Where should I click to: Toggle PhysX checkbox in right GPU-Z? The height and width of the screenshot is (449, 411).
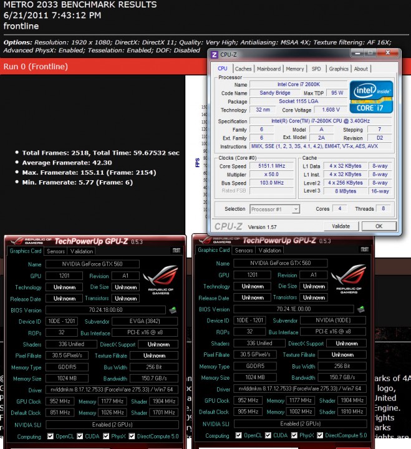pos(294,435)
